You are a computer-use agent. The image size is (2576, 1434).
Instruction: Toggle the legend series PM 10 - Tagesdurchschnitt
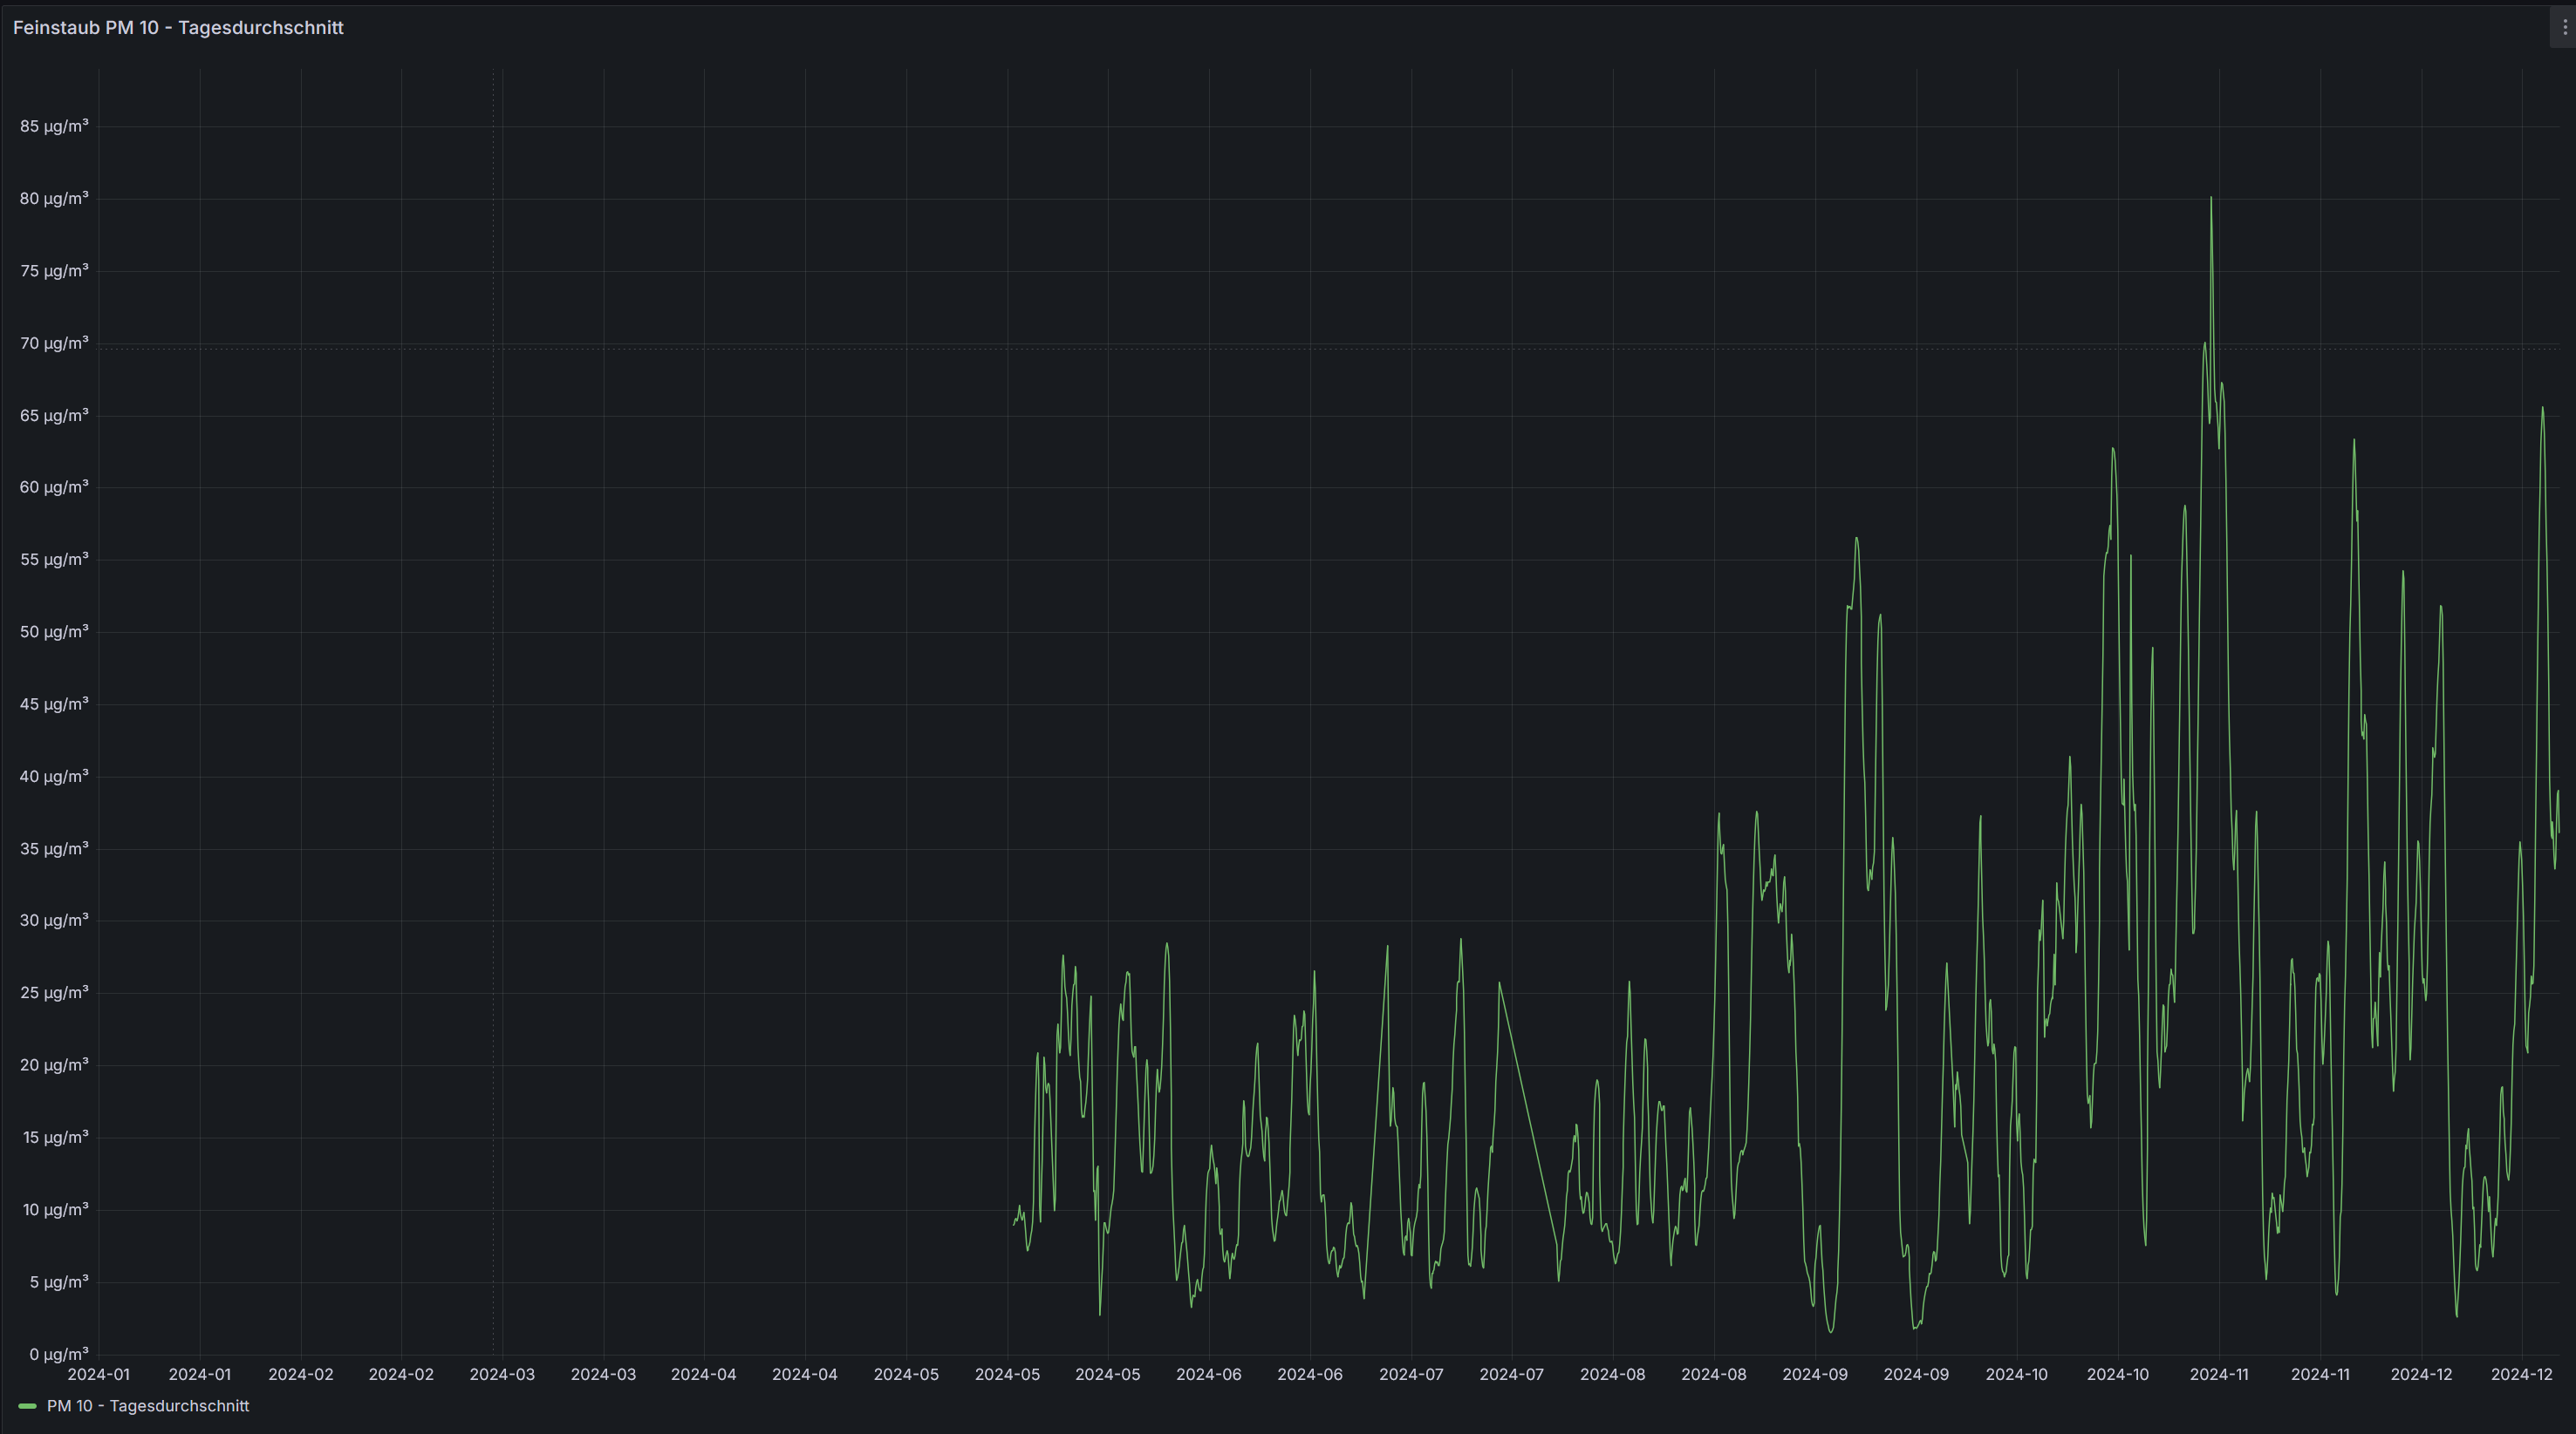pos(148,1406)
